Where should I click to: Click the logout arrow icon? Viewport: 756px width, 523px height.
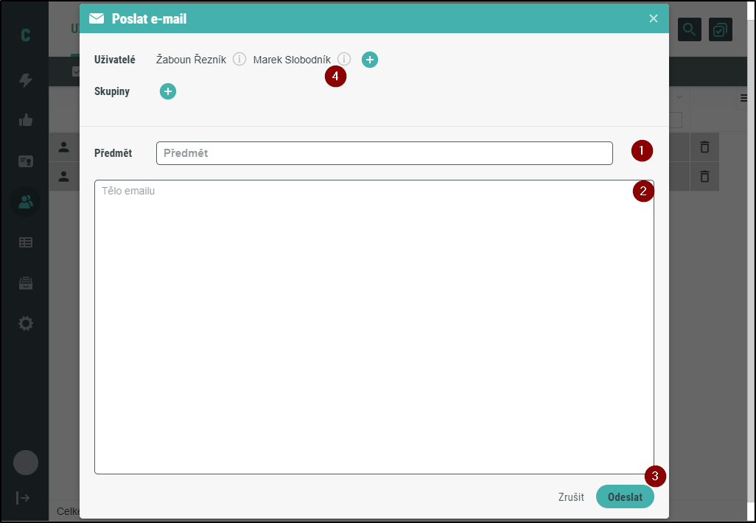coord(24,498)
